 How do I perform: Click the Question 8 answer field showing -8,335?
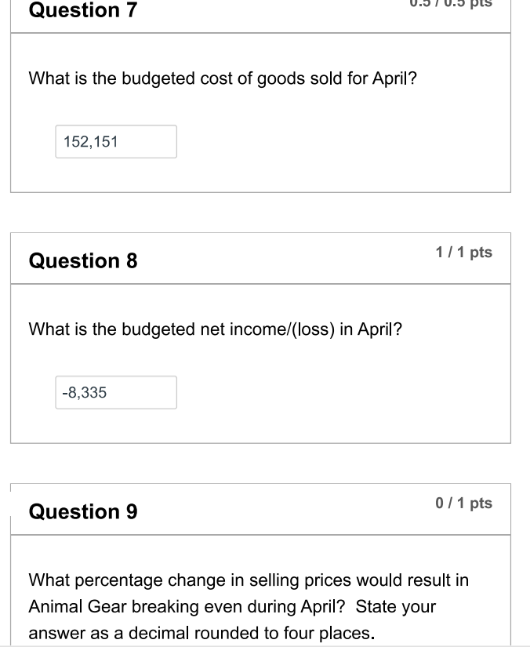(x=115, y=393)
